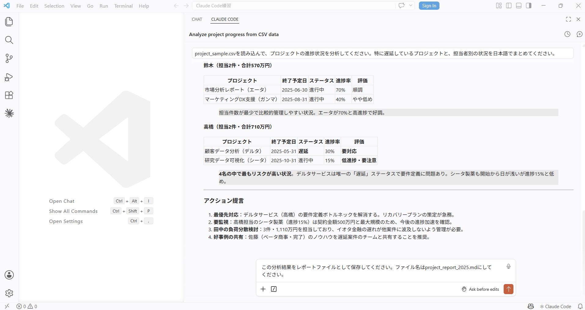This screenshot has width=585, height=310.
Task: Open the Help menu
Action: tap(144, 6)
